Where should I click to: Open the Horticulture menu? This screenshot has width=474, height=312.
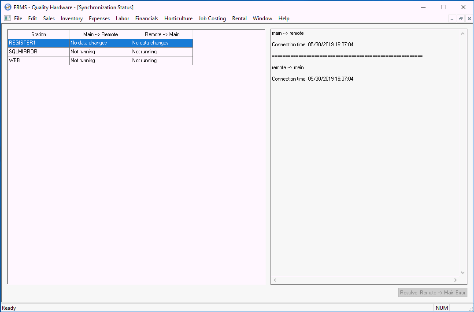click(178, 19)
